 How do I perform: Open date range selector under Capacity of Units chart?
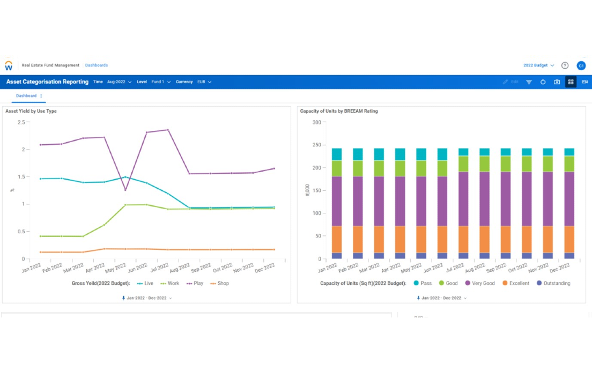[442, 298]
